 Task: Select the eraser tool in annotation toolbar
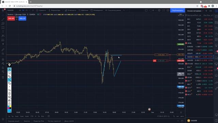tap(10, 83)
